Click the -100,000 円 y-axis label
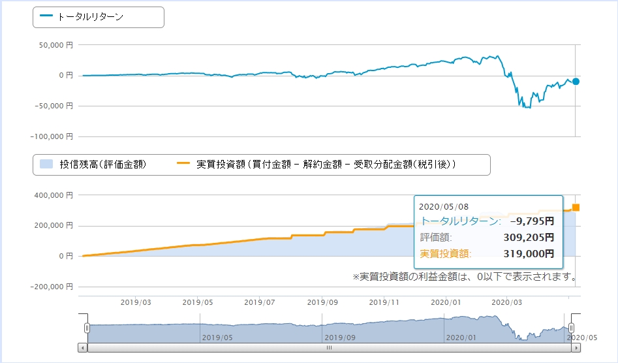The height and width of the screenshot is (363, 618). click(52, 136)
